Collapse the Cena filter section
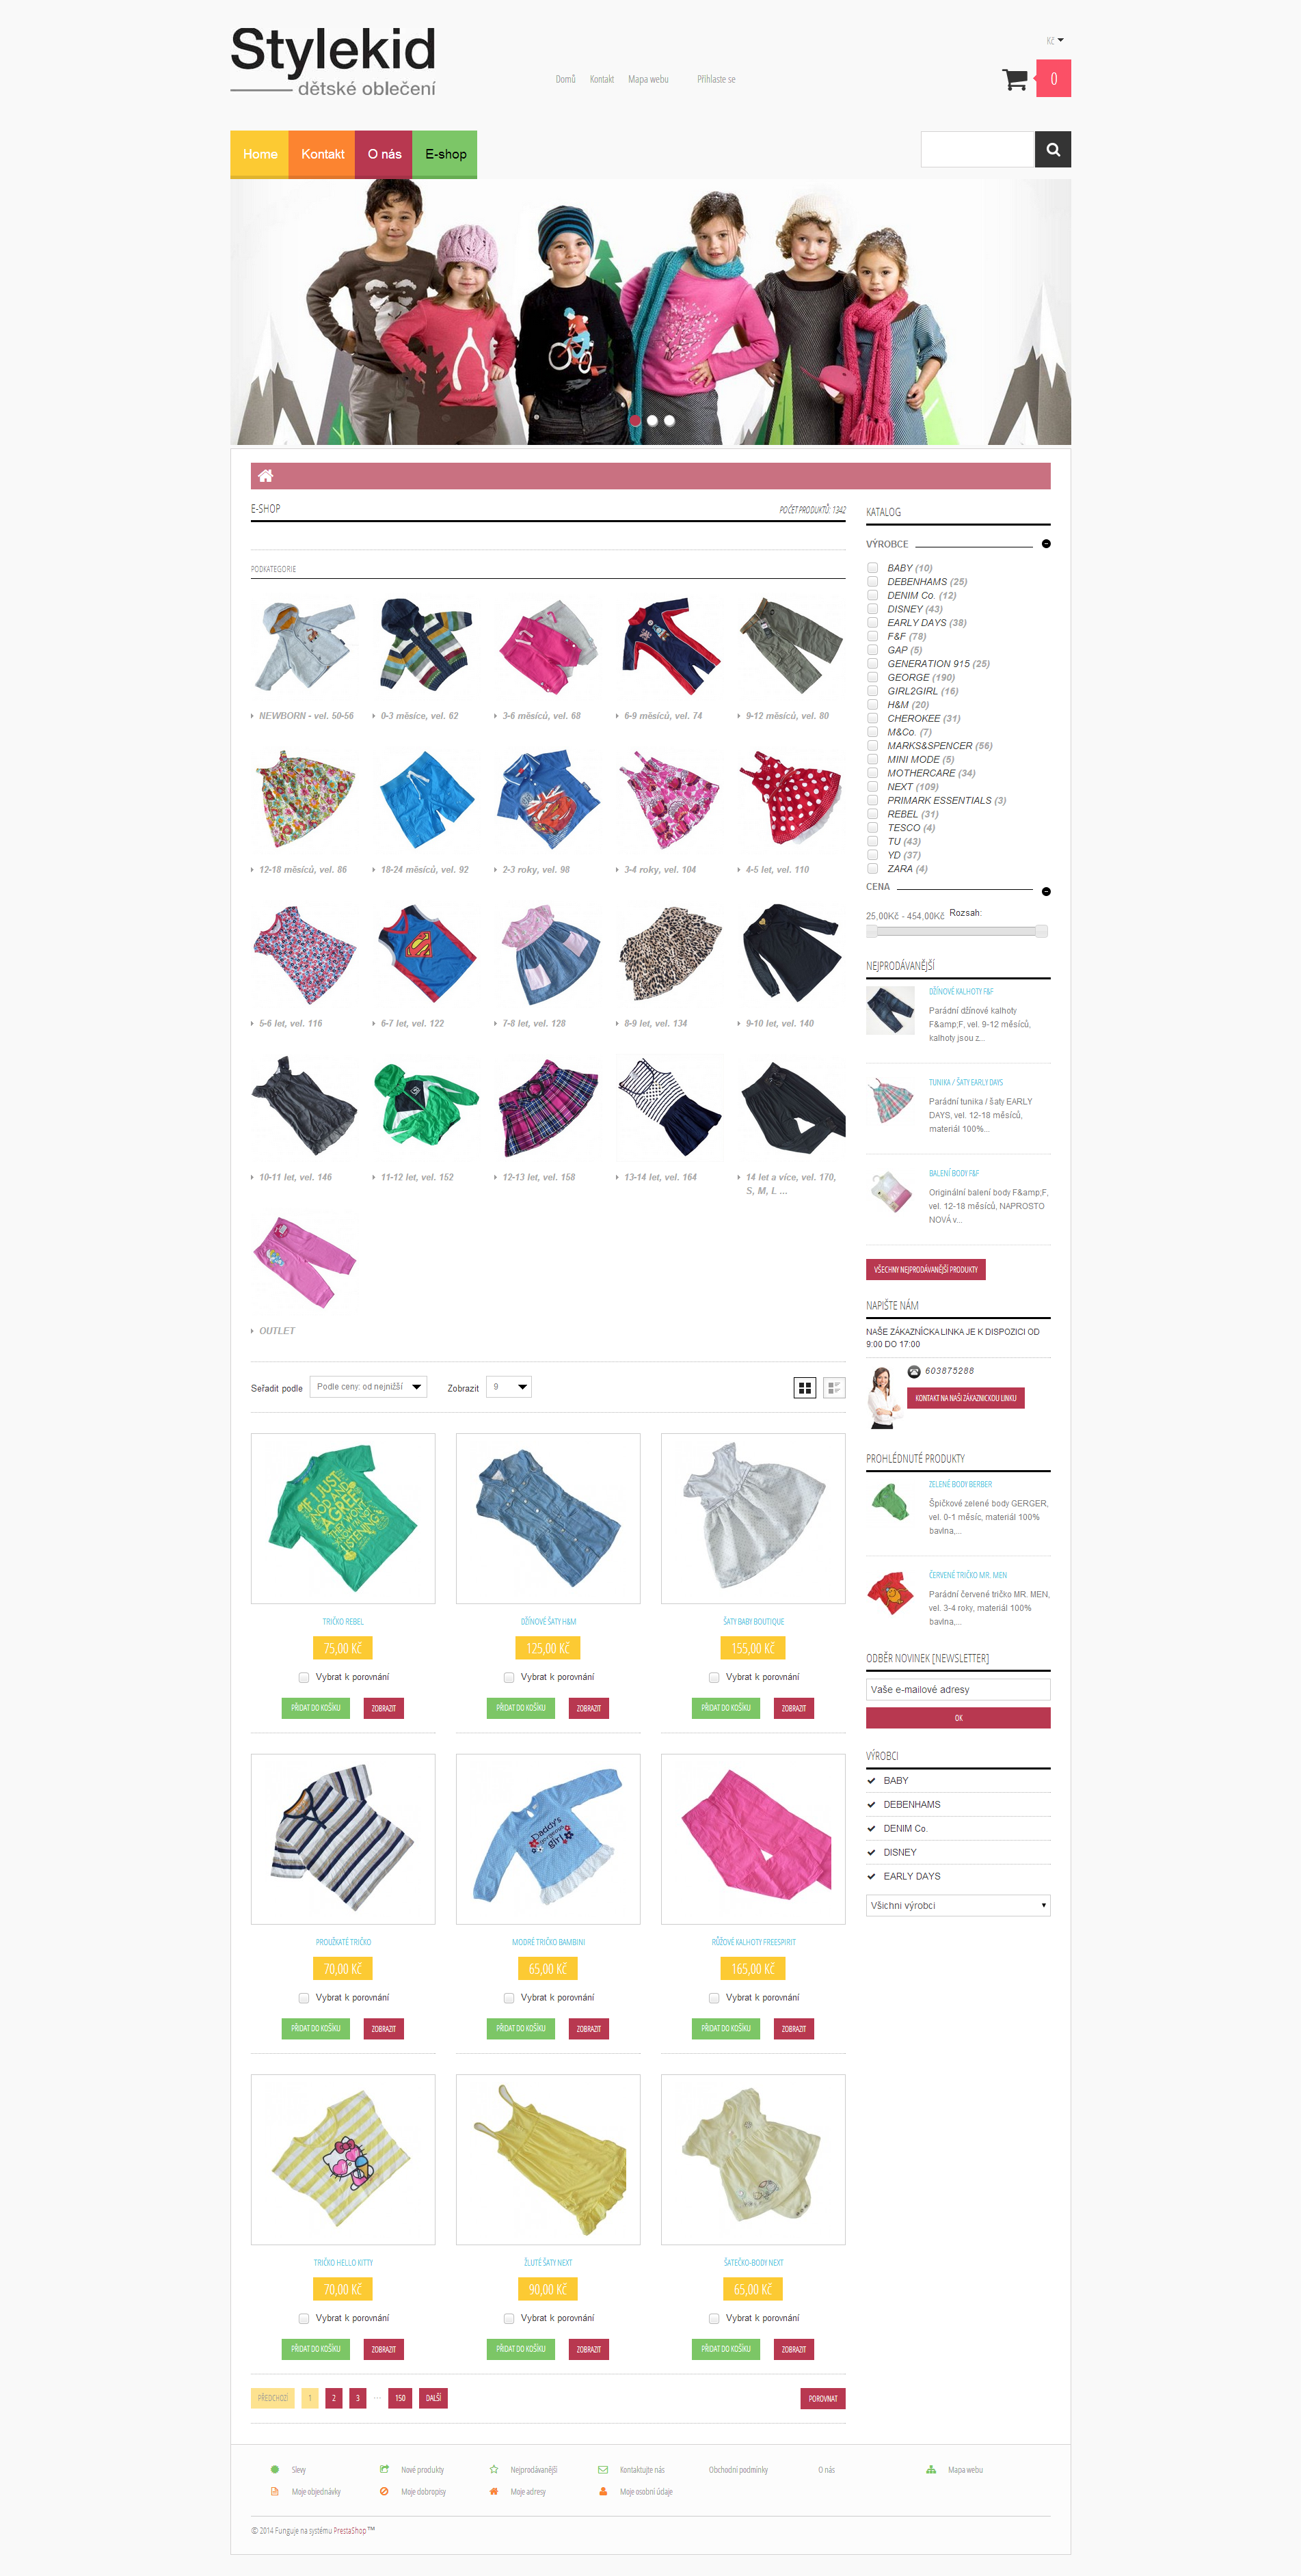Image resolution: width=1301 pixels, height=2576 pixels. click(1046, 891)
